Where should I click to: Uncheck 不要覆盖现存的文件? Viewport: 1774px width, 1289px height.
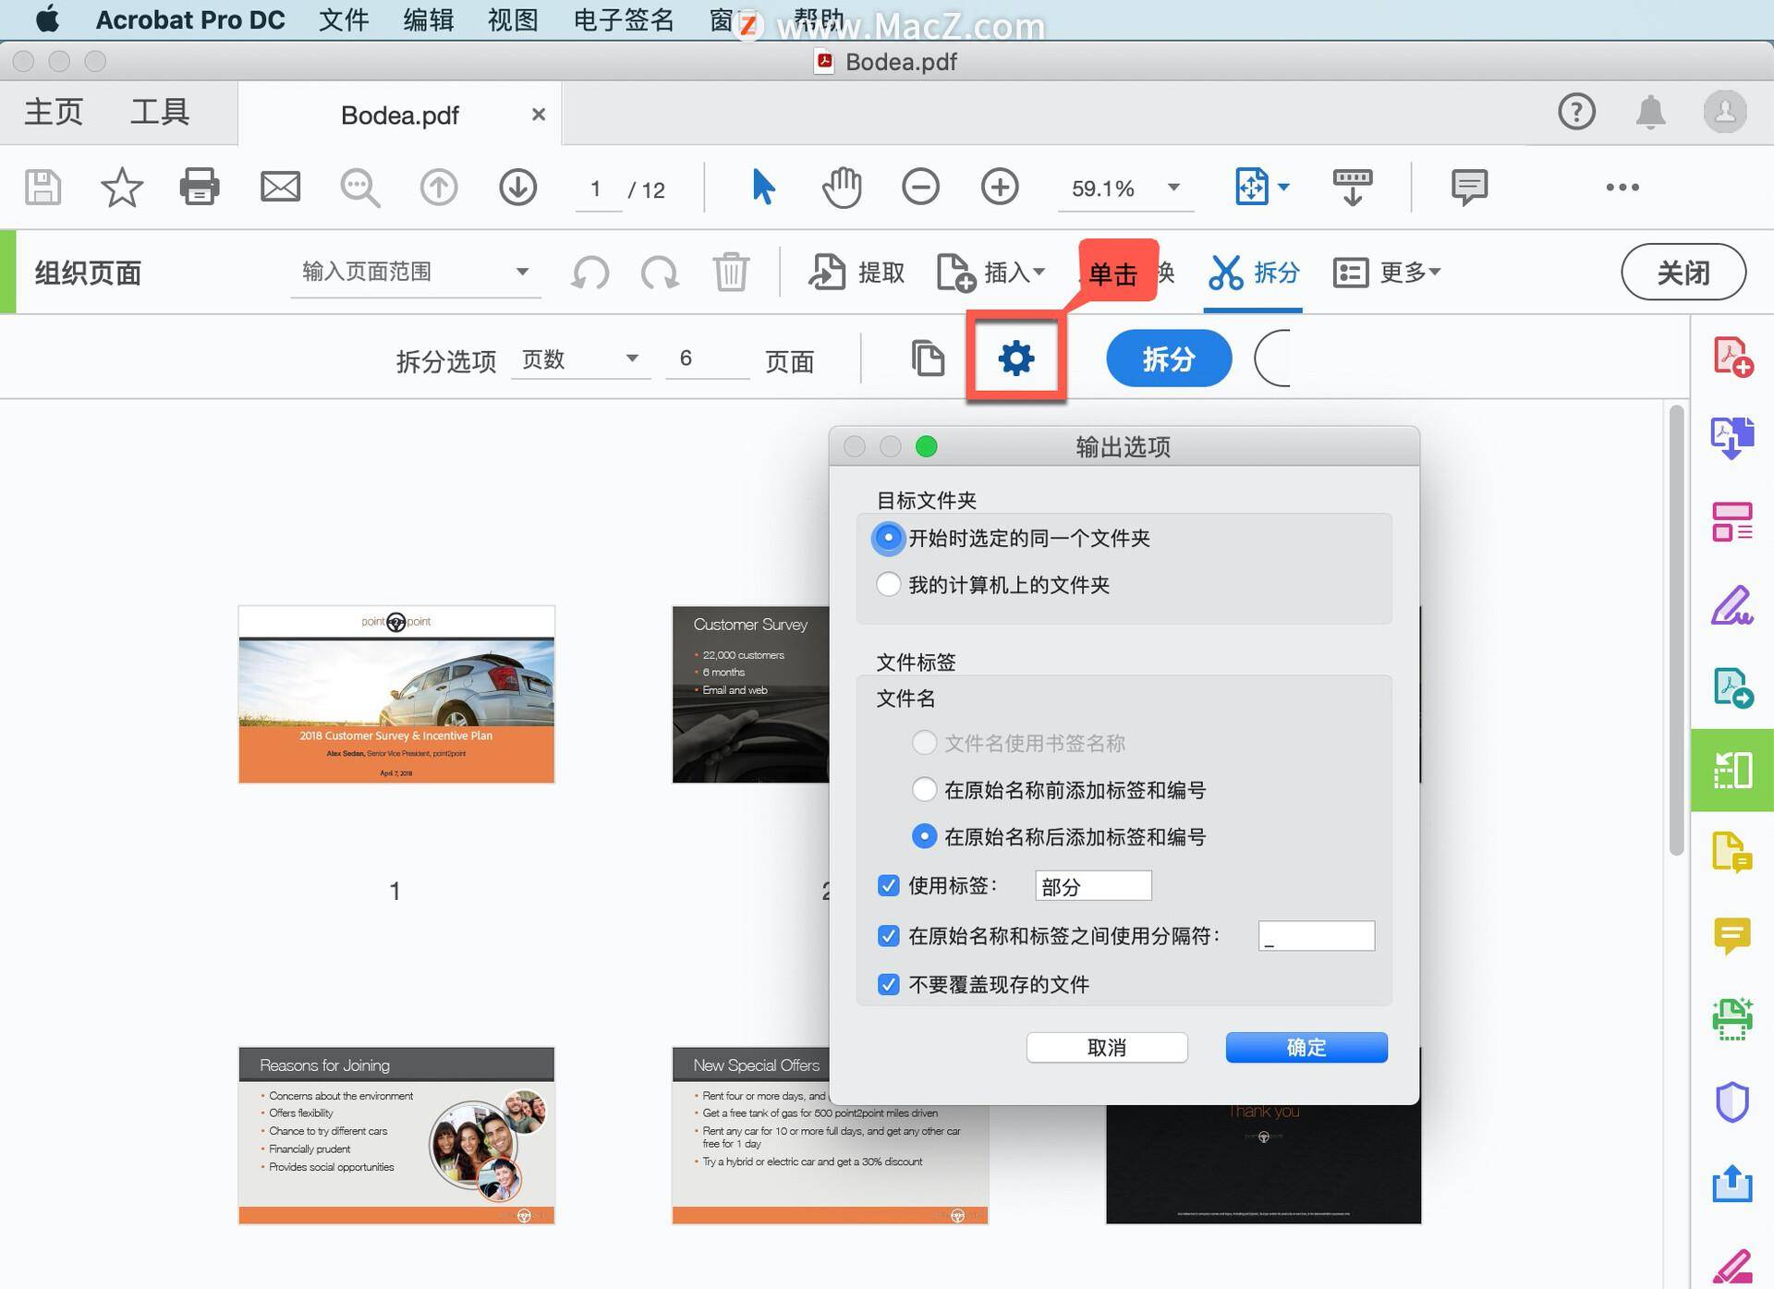click(888, 984)
